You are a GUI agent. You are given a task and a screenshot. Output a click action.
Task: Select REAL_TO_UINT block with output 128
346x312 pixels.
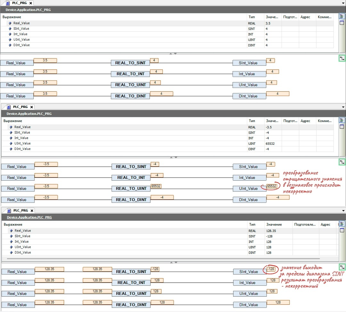131,294
